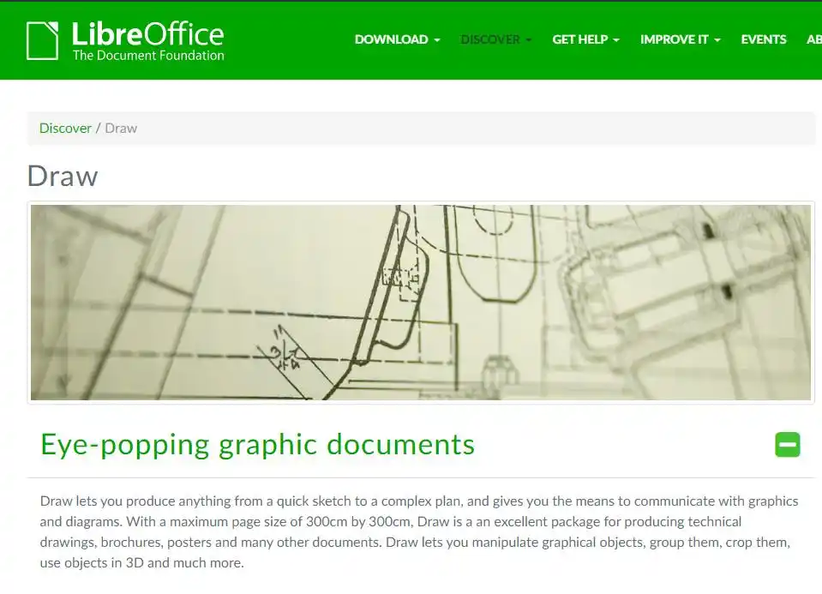Viewport: 822px width, 594px height.
Task: Expand the DISCOVER dropdown arrow
Action: click(528, 40)
